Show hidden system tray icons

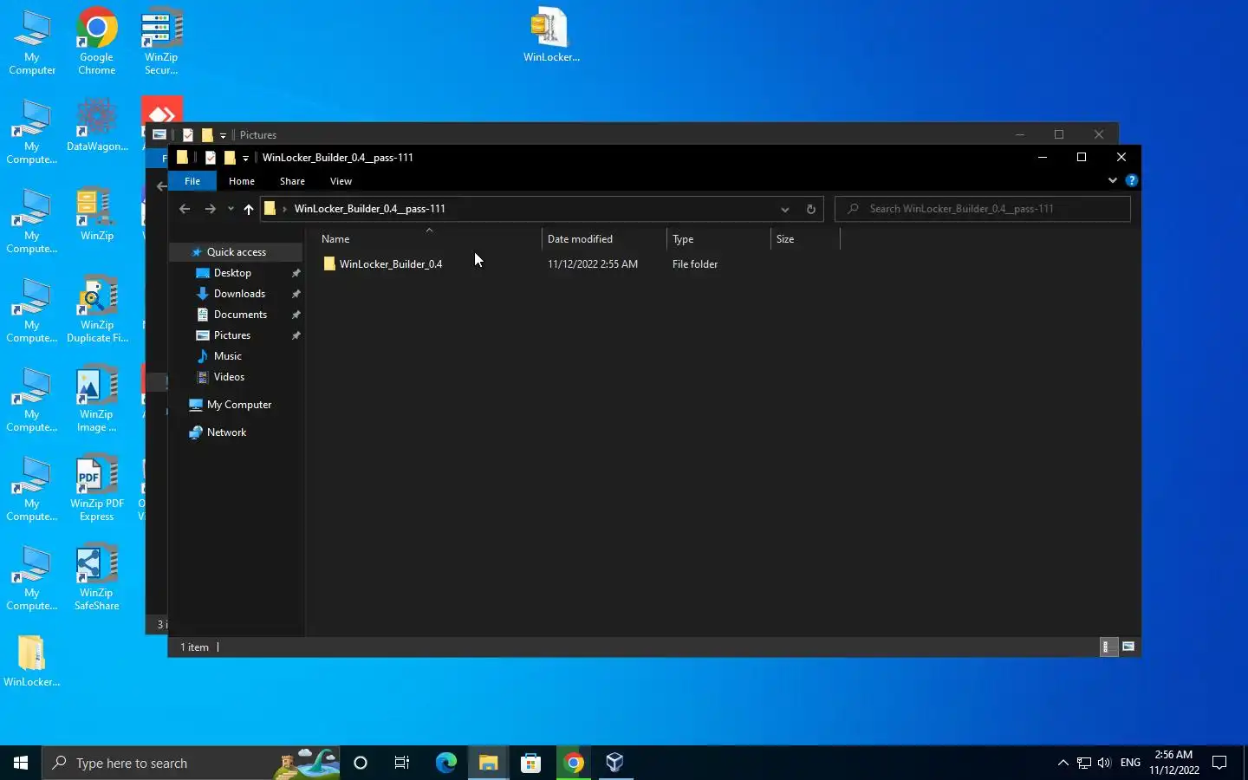tap(1063, 763)
